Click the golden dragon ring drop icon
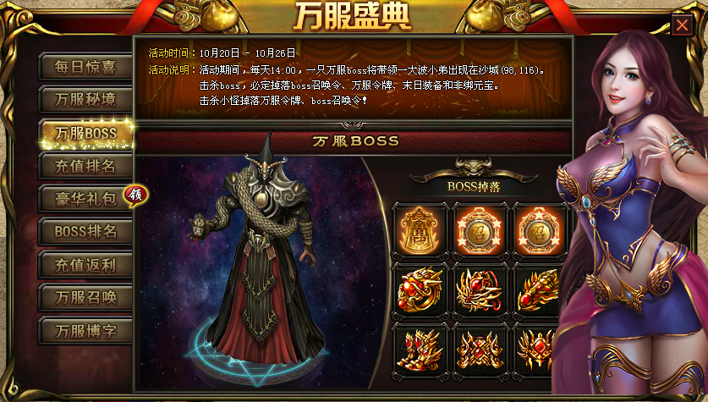Image resolution: width=708 pixels, height=402 pixels. coord(420,290)
